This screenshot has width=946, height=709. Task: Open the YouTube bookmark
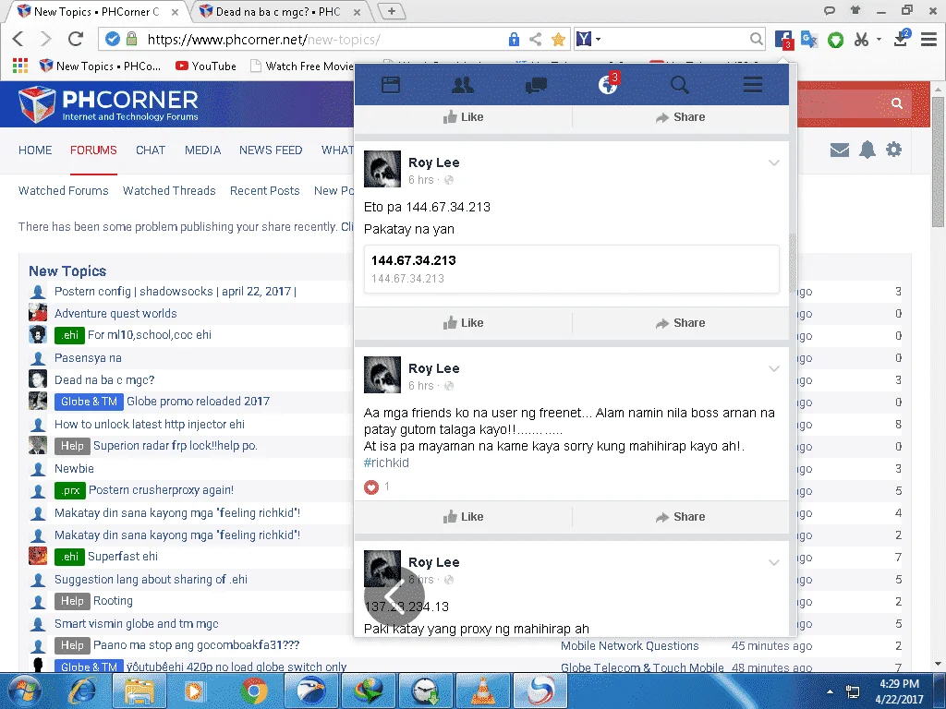(206, 66)
